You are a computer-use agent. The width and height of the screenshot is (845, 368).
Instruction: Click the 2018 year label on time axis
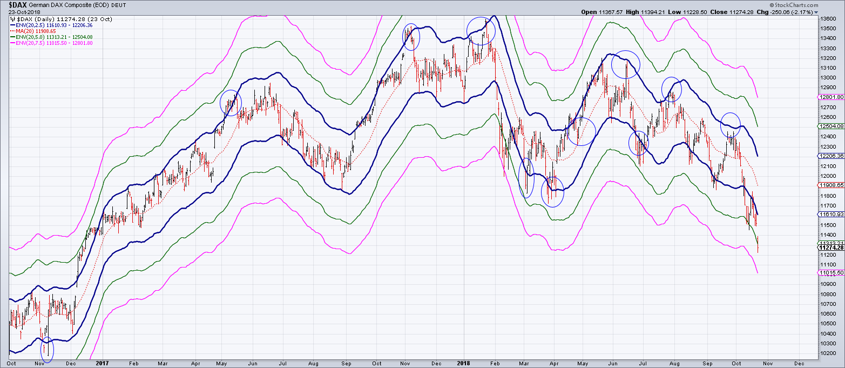point(464,364)
